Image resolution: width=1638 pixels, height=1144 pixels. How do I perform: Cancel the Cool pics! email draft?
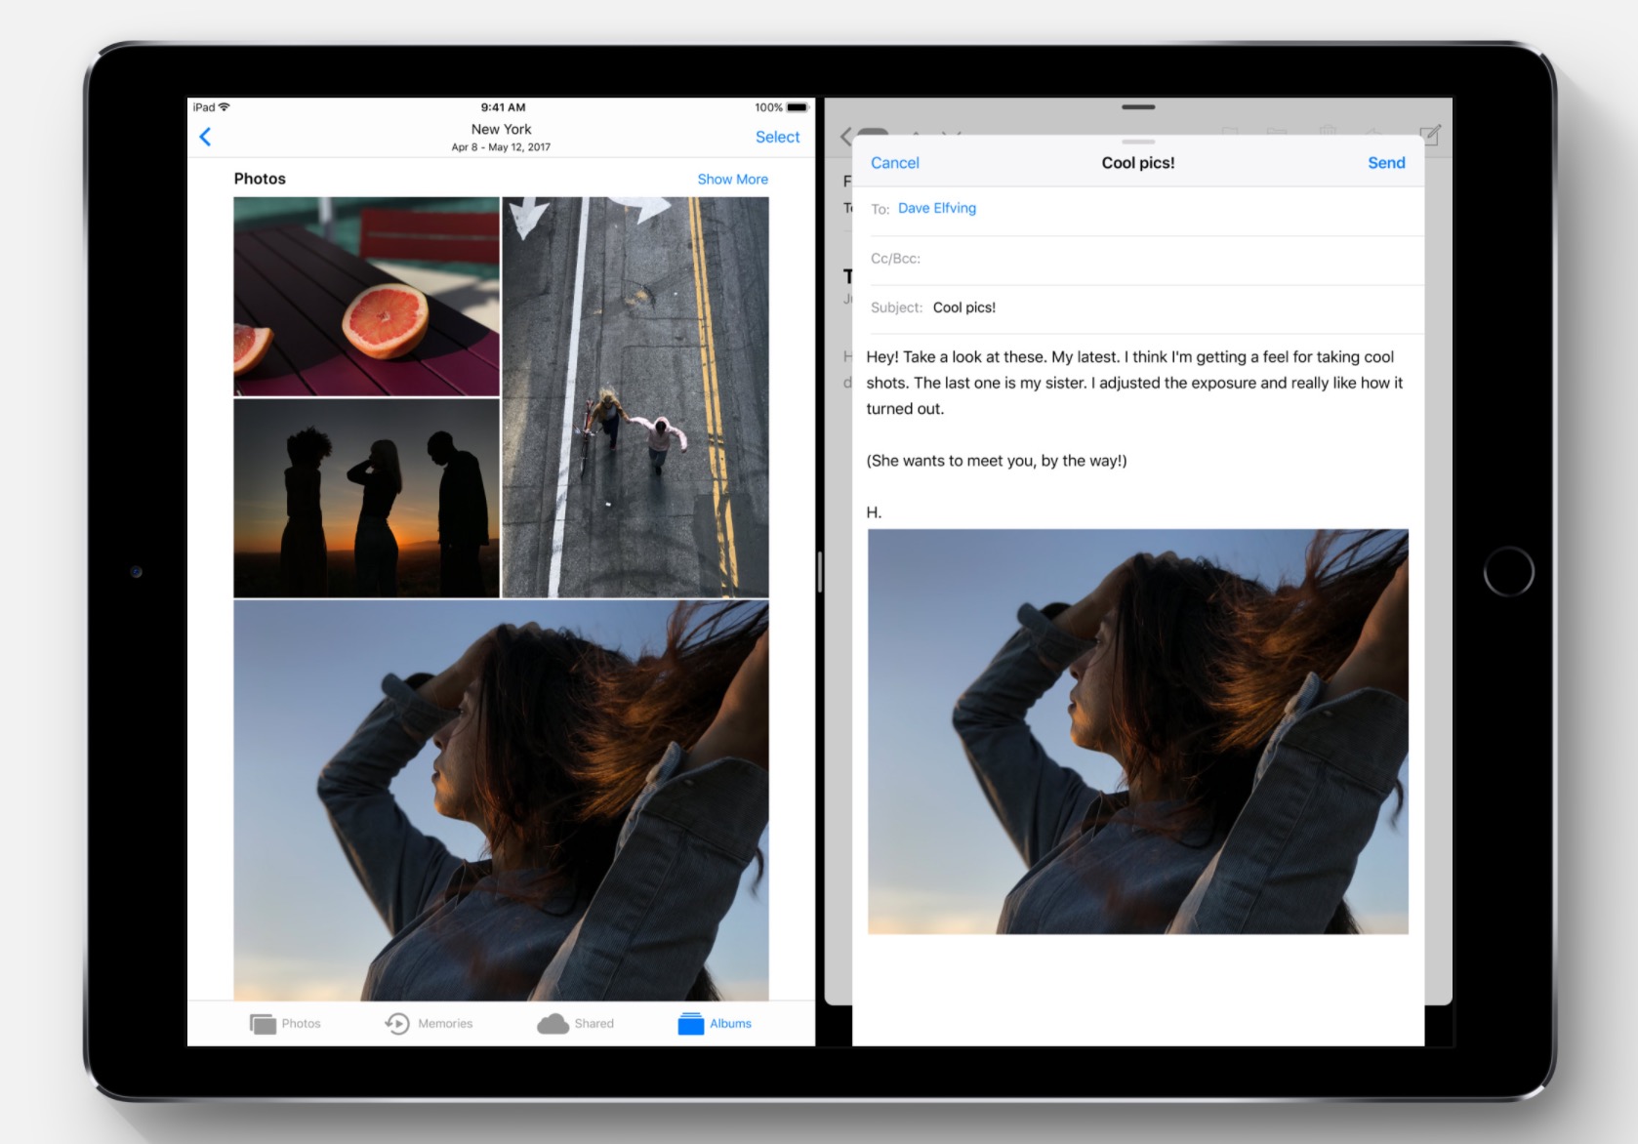[x=894, y=163]
